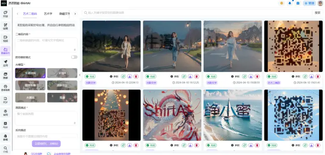325x155 pixels.
Task: Select the 彩漫4 AI model tile
Action: coord(62,73)
